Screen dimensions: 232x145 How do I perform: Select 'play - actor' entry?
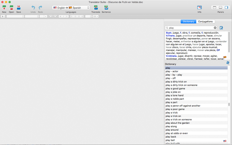pos(196,71)
